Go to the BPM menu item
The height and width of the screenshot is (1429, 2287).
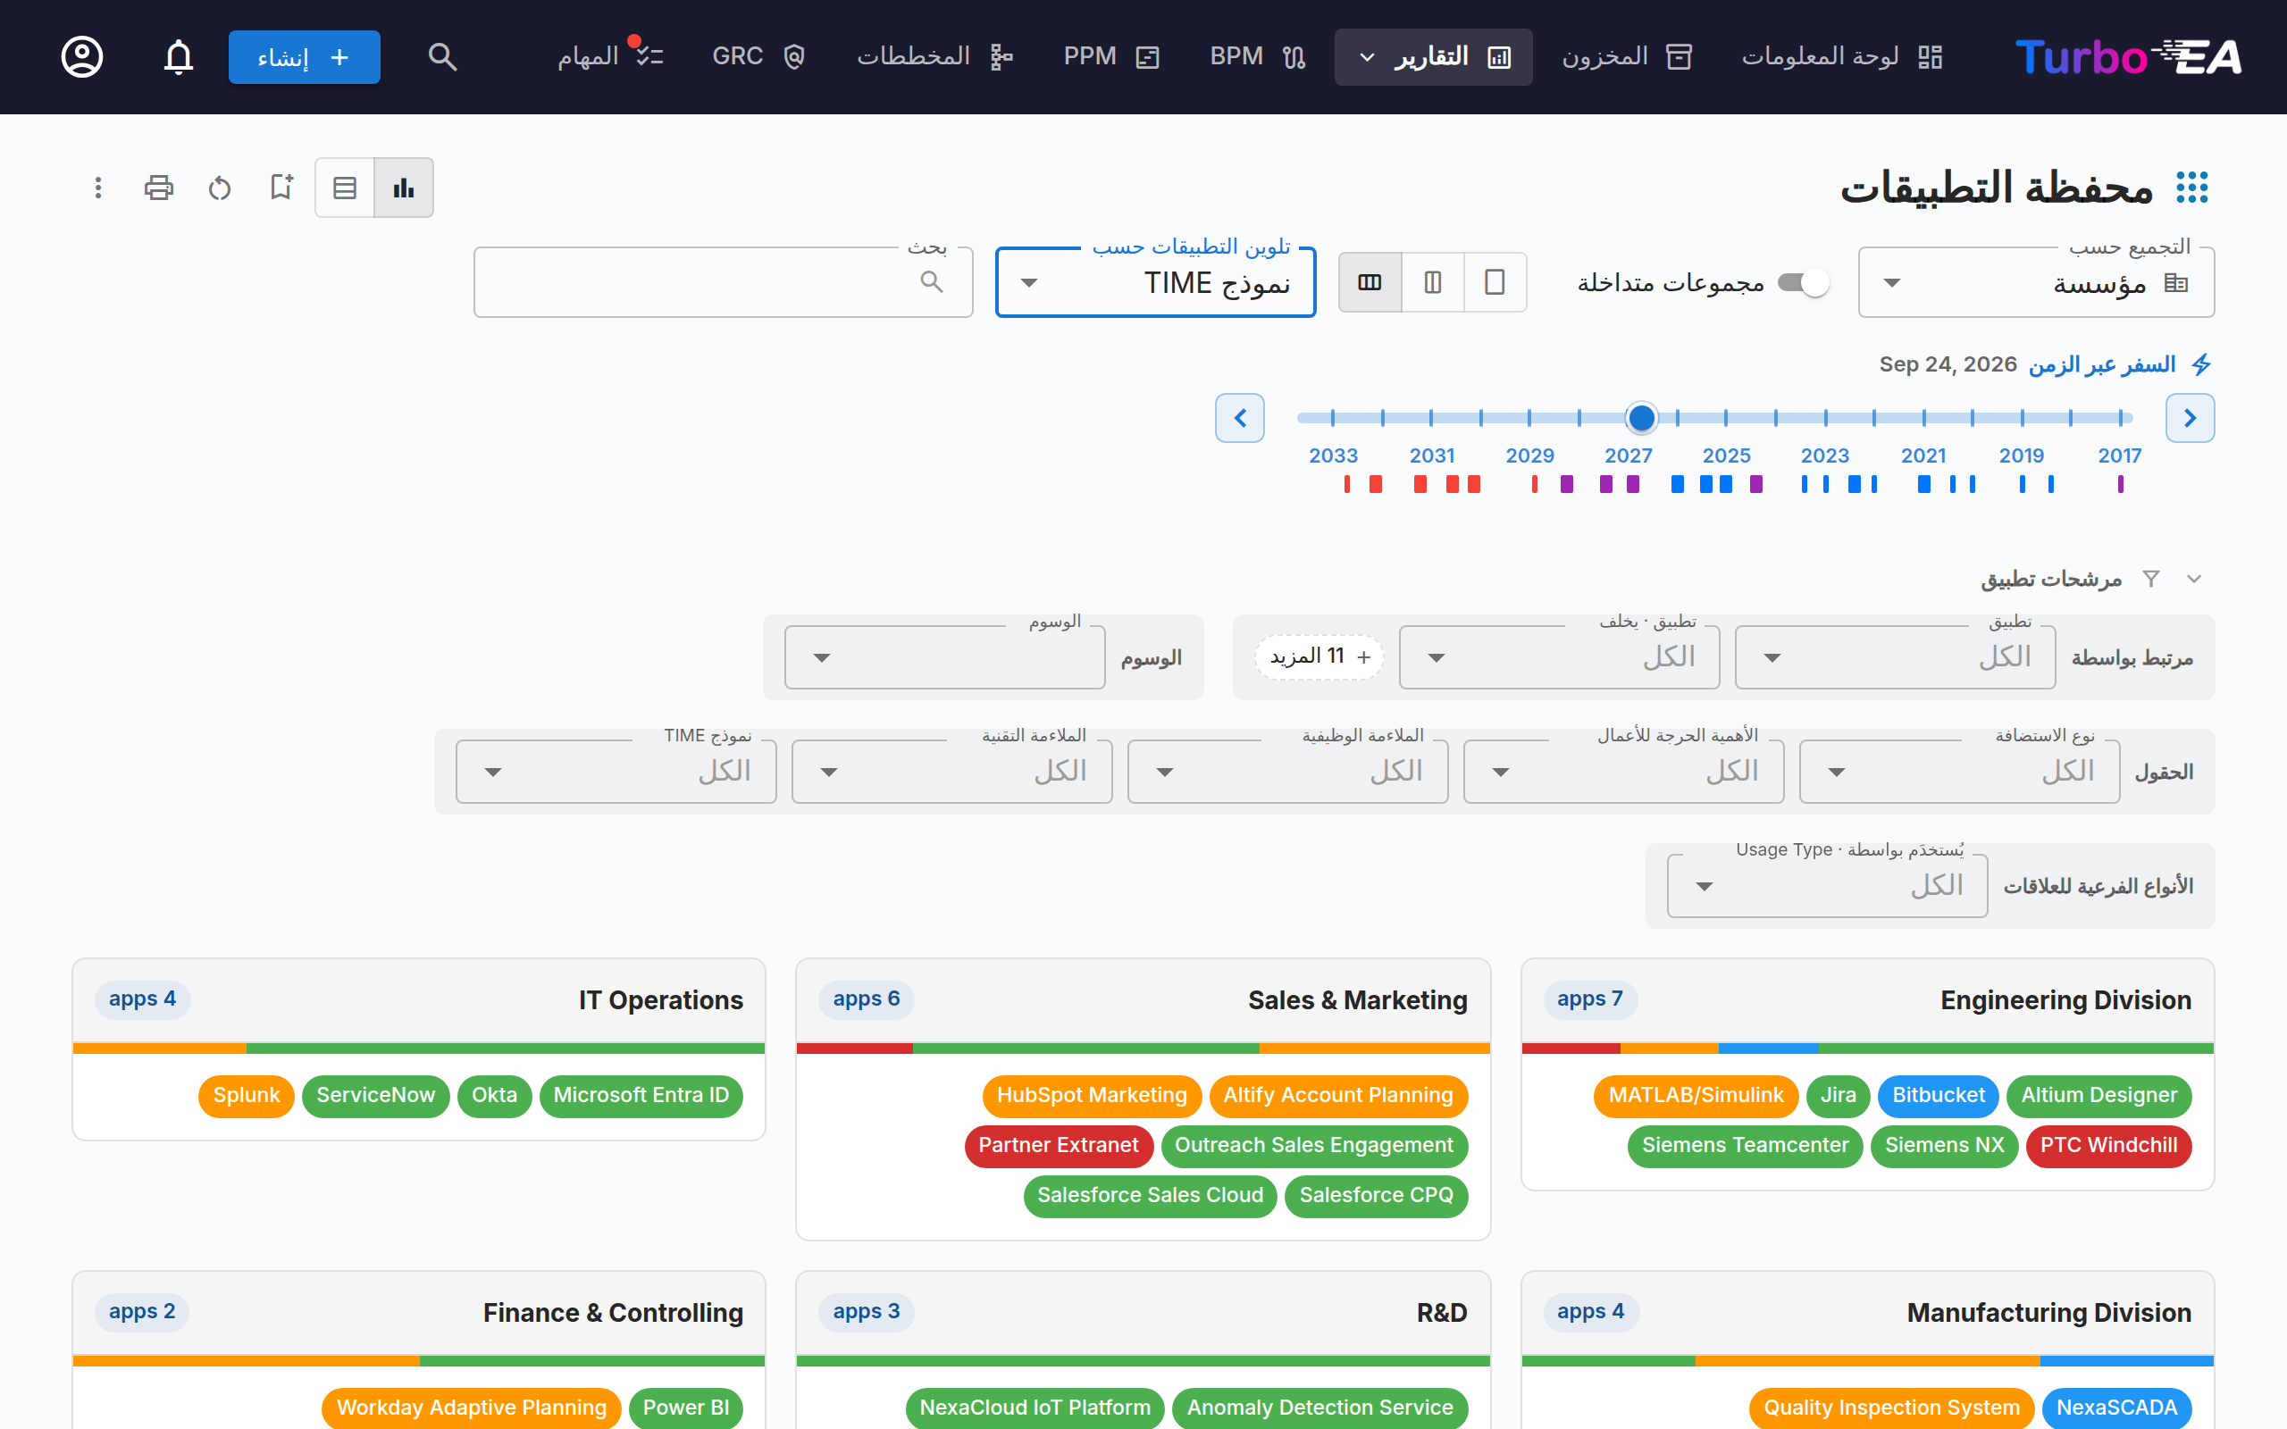click(x=1257, y=56)
